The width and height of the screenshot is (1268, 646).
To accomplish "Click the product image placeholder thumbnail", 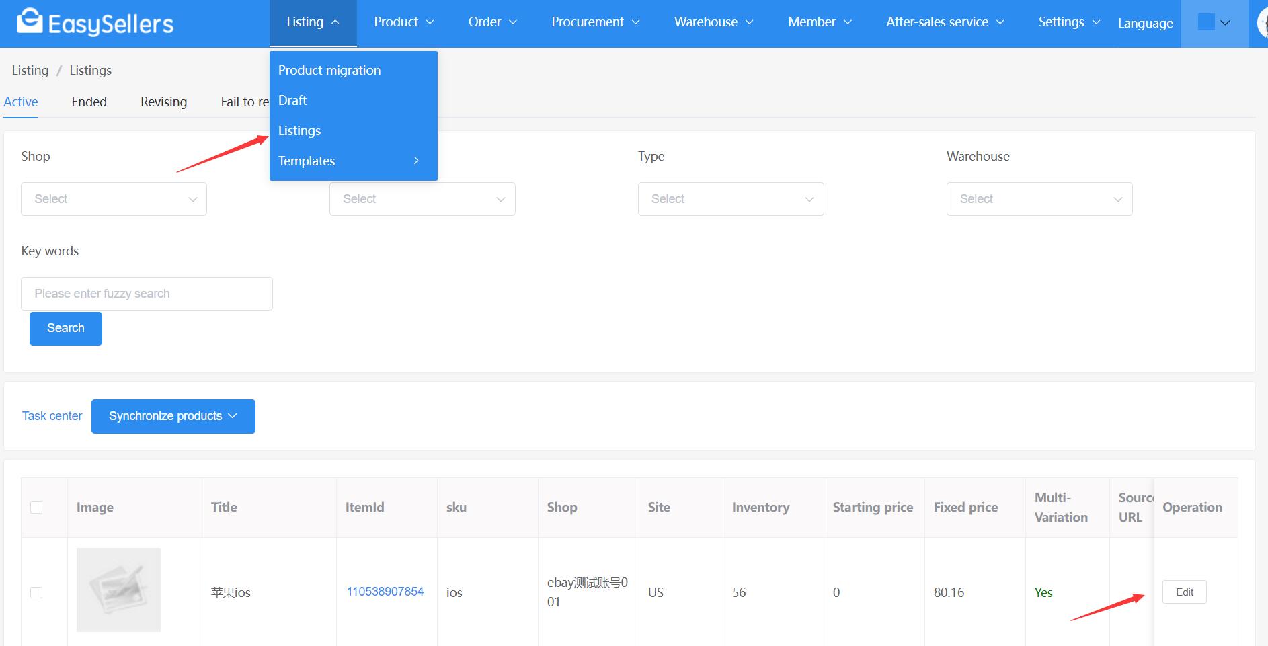I will (118, 590).
